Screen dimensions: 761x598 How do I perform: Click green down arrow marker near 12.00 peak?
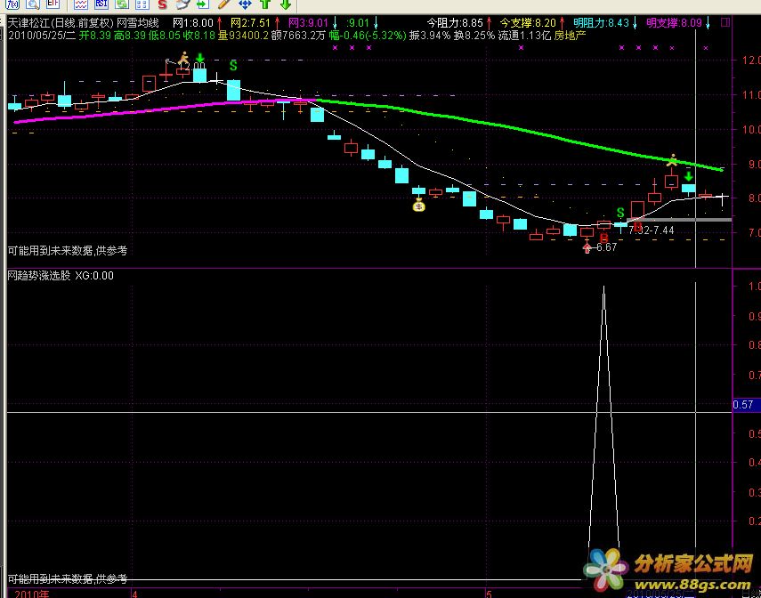tap(200, 60)
